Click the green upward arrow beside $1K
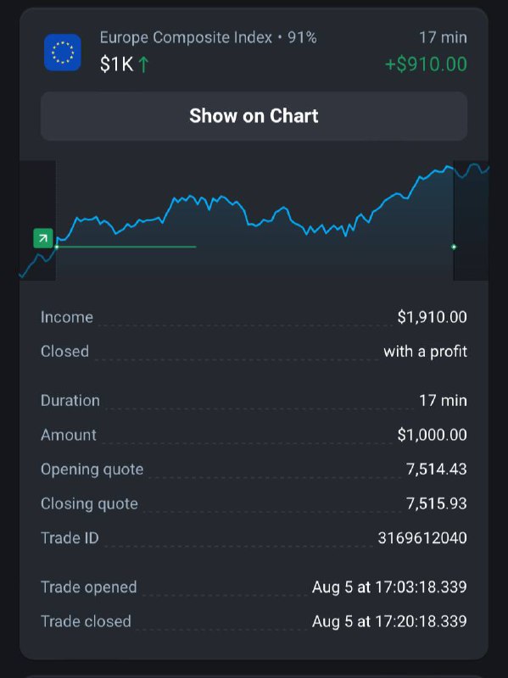The image size is (508, 678). point(143,65)
